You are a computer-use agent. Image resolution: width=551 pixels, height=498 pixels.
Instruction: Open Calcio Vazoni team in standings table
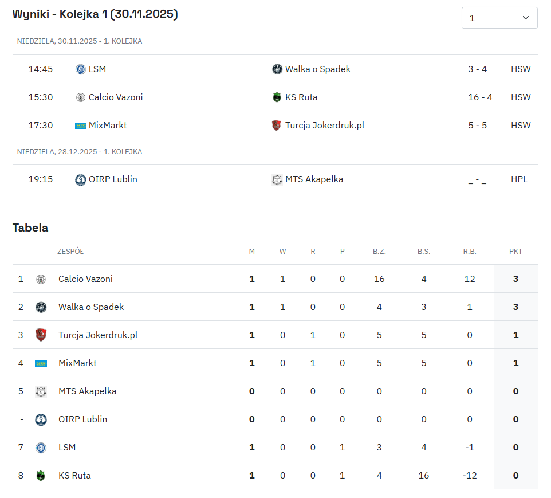coord(85,279)
